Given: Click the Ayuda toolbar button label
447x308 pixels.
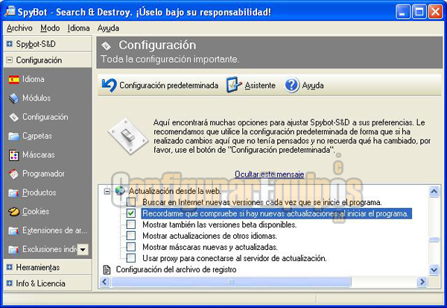Looking at the screenshot, I should [x=313, y=85].
